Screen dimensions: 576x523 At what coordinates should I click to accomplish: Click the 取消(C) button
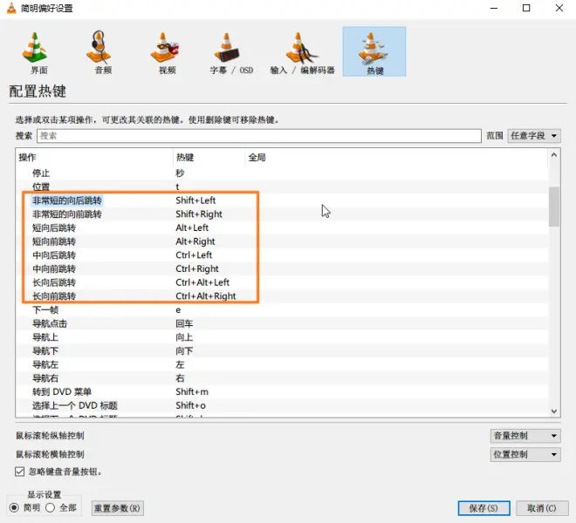tap(542, 508)
